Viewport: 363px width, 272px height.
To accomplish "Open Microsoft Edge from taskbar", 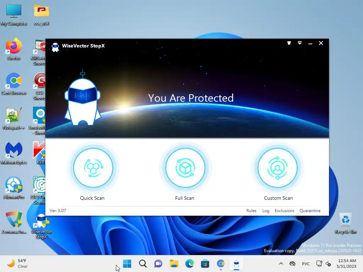I will (x=190, y=263).
